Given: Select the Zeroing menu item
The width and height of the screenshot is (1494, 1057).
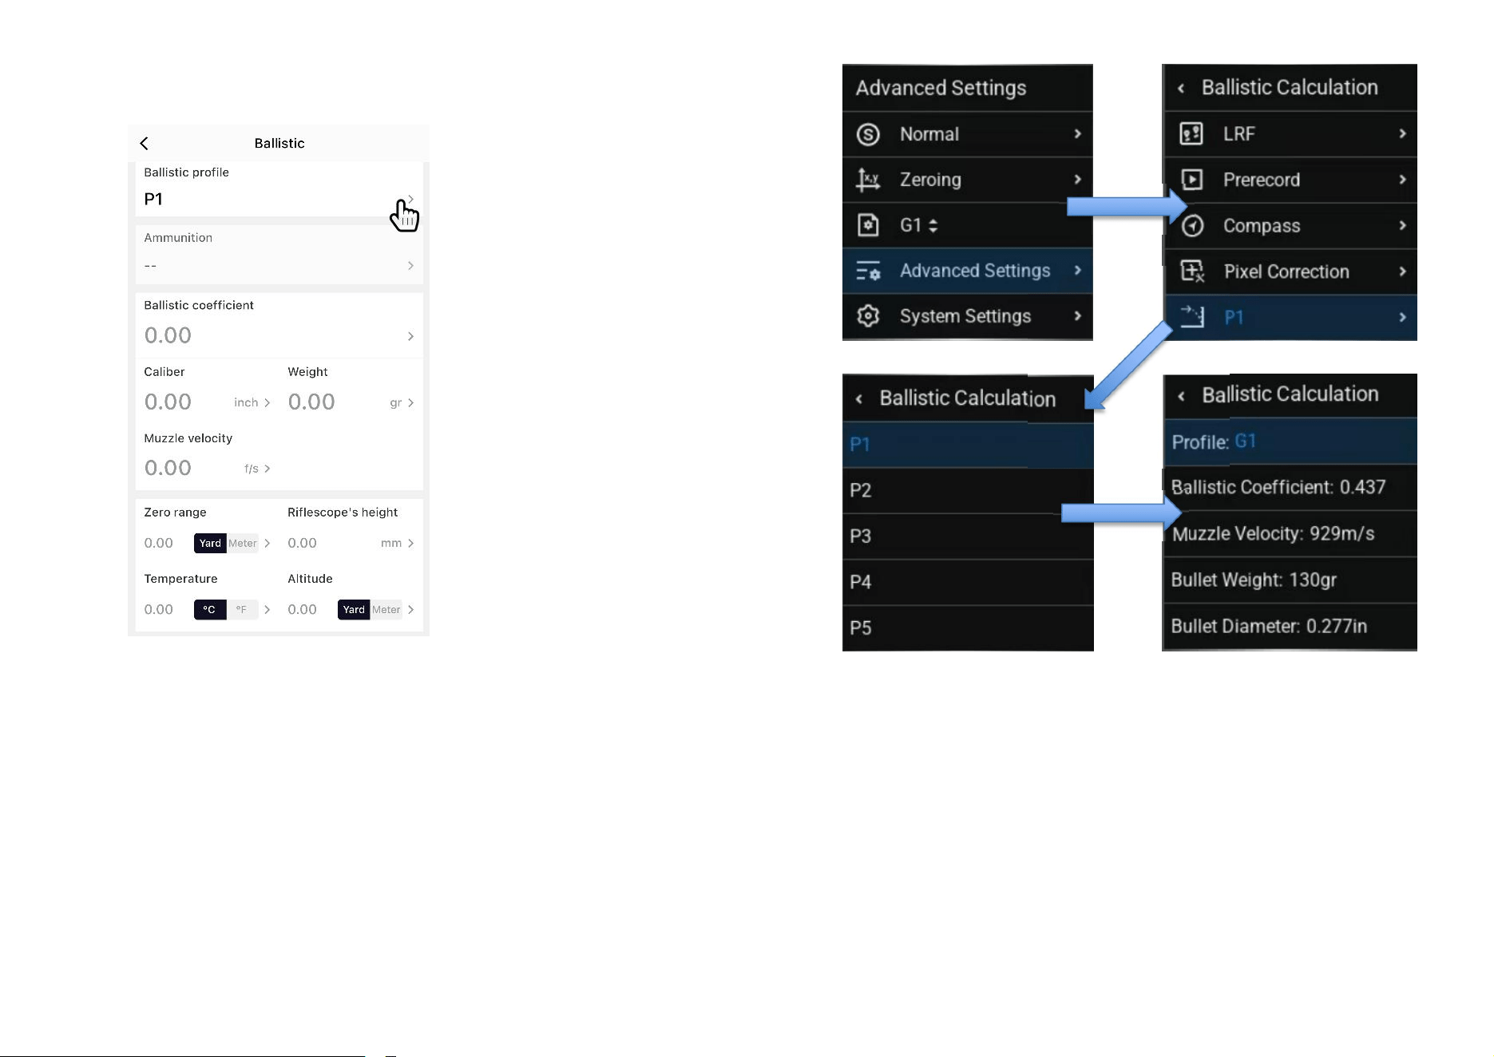Looking at the screenshot, I should (968, 180).
